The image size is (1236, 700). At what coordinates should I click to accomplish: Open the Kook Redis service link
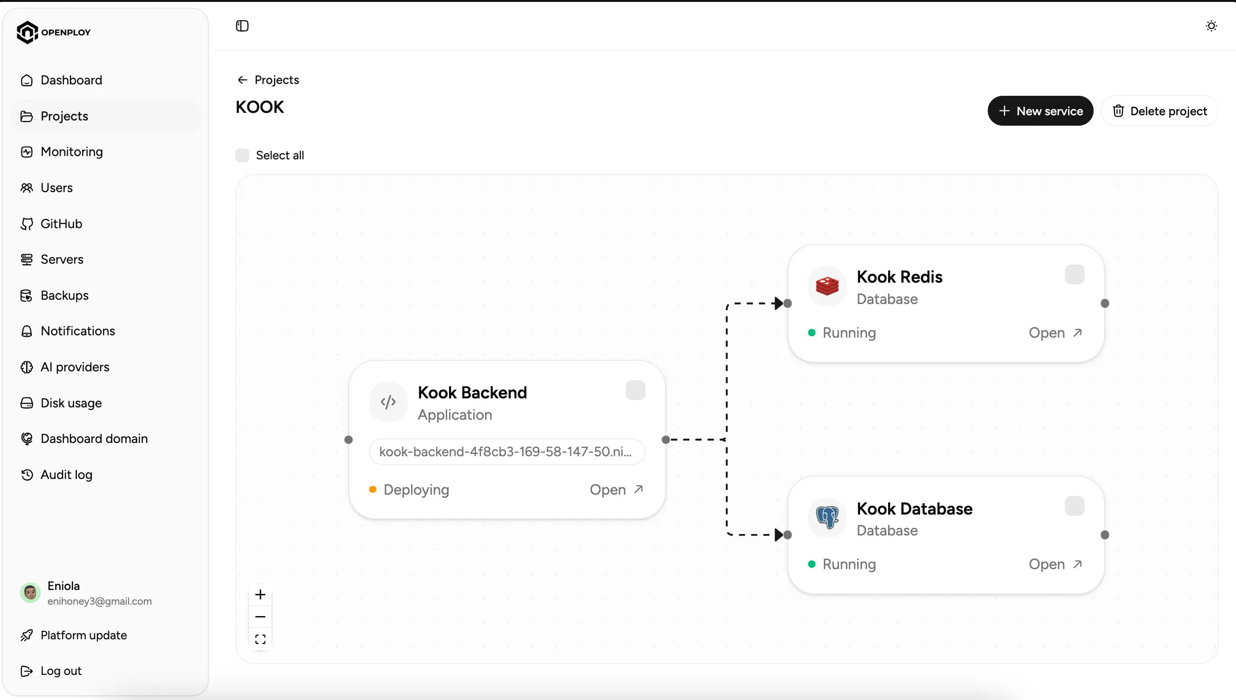point(1055,333)
